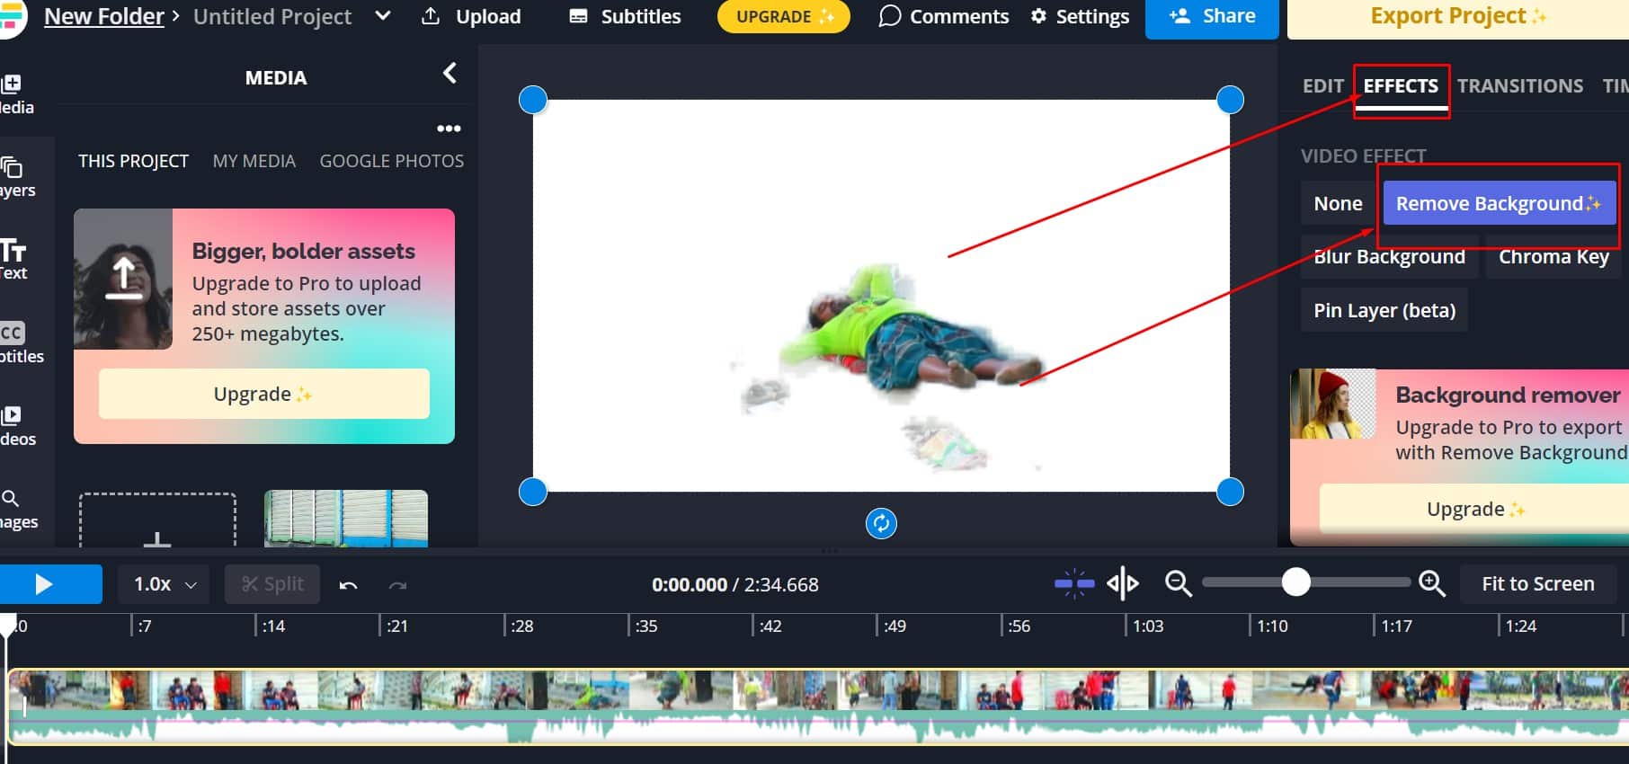
Task: Expand the Untitled Project dropdown arrow
Action: coord(383,15)
